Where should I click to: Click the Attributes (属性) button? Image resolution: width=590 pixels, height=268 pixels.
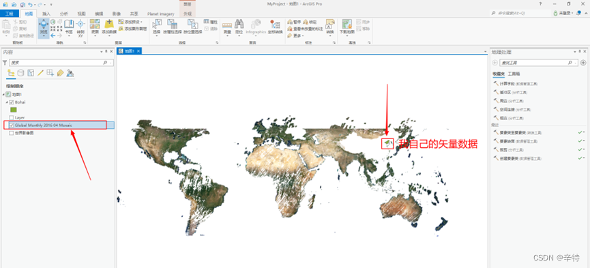(211, 22)
